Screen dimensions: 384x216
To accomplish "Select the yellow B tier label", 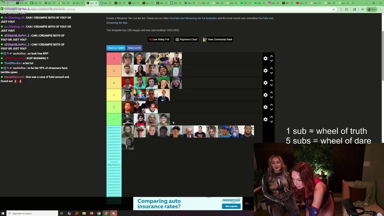I will tap(114, 83).
